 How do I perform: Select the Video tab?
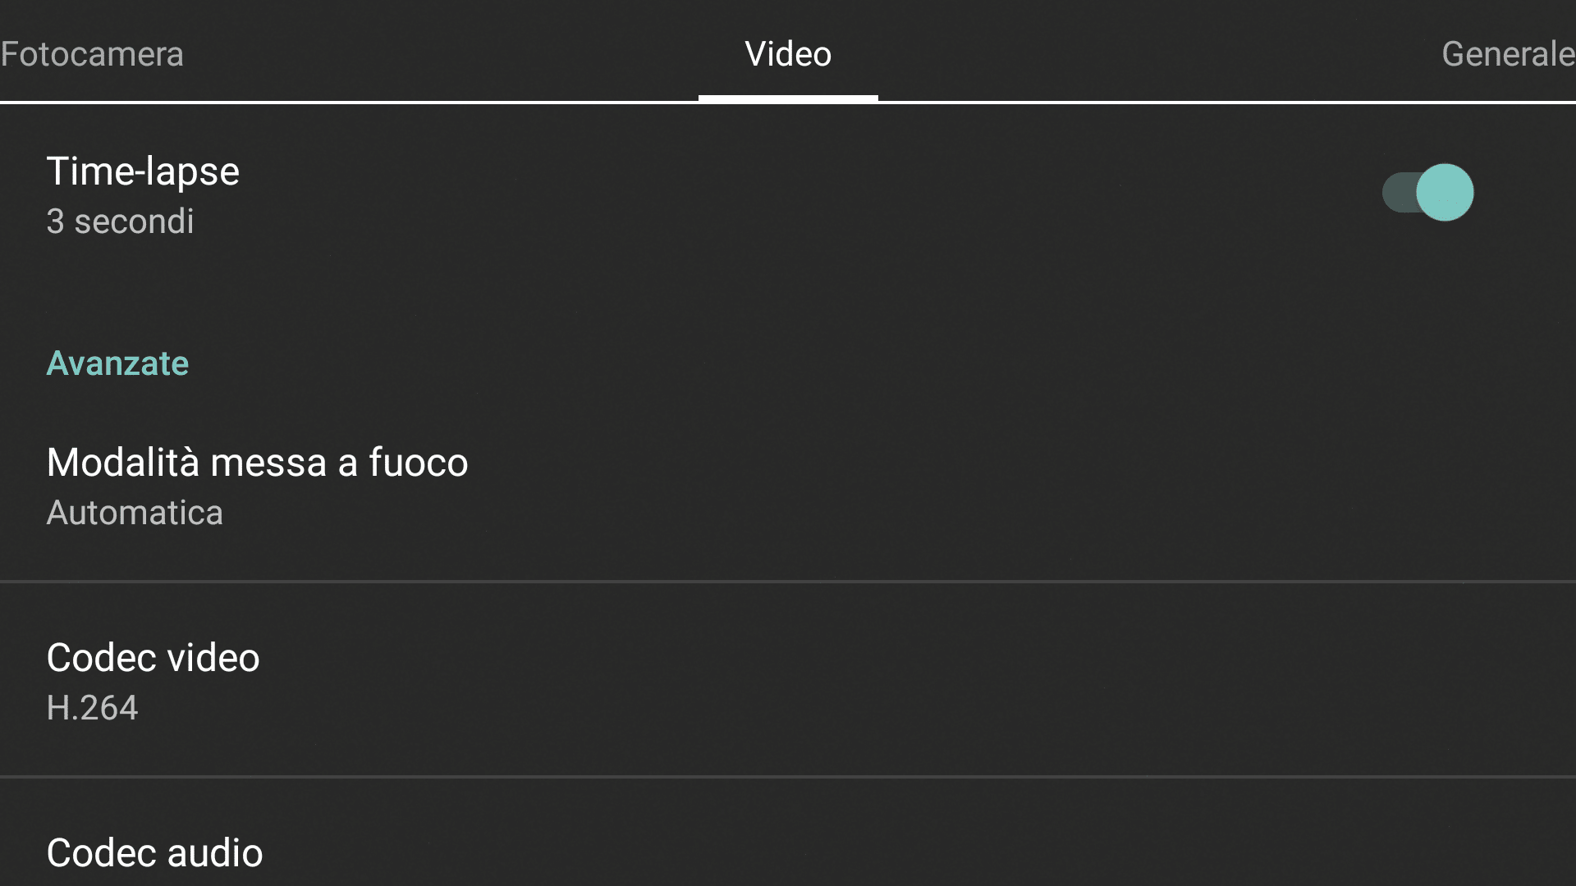click(788, 54)
